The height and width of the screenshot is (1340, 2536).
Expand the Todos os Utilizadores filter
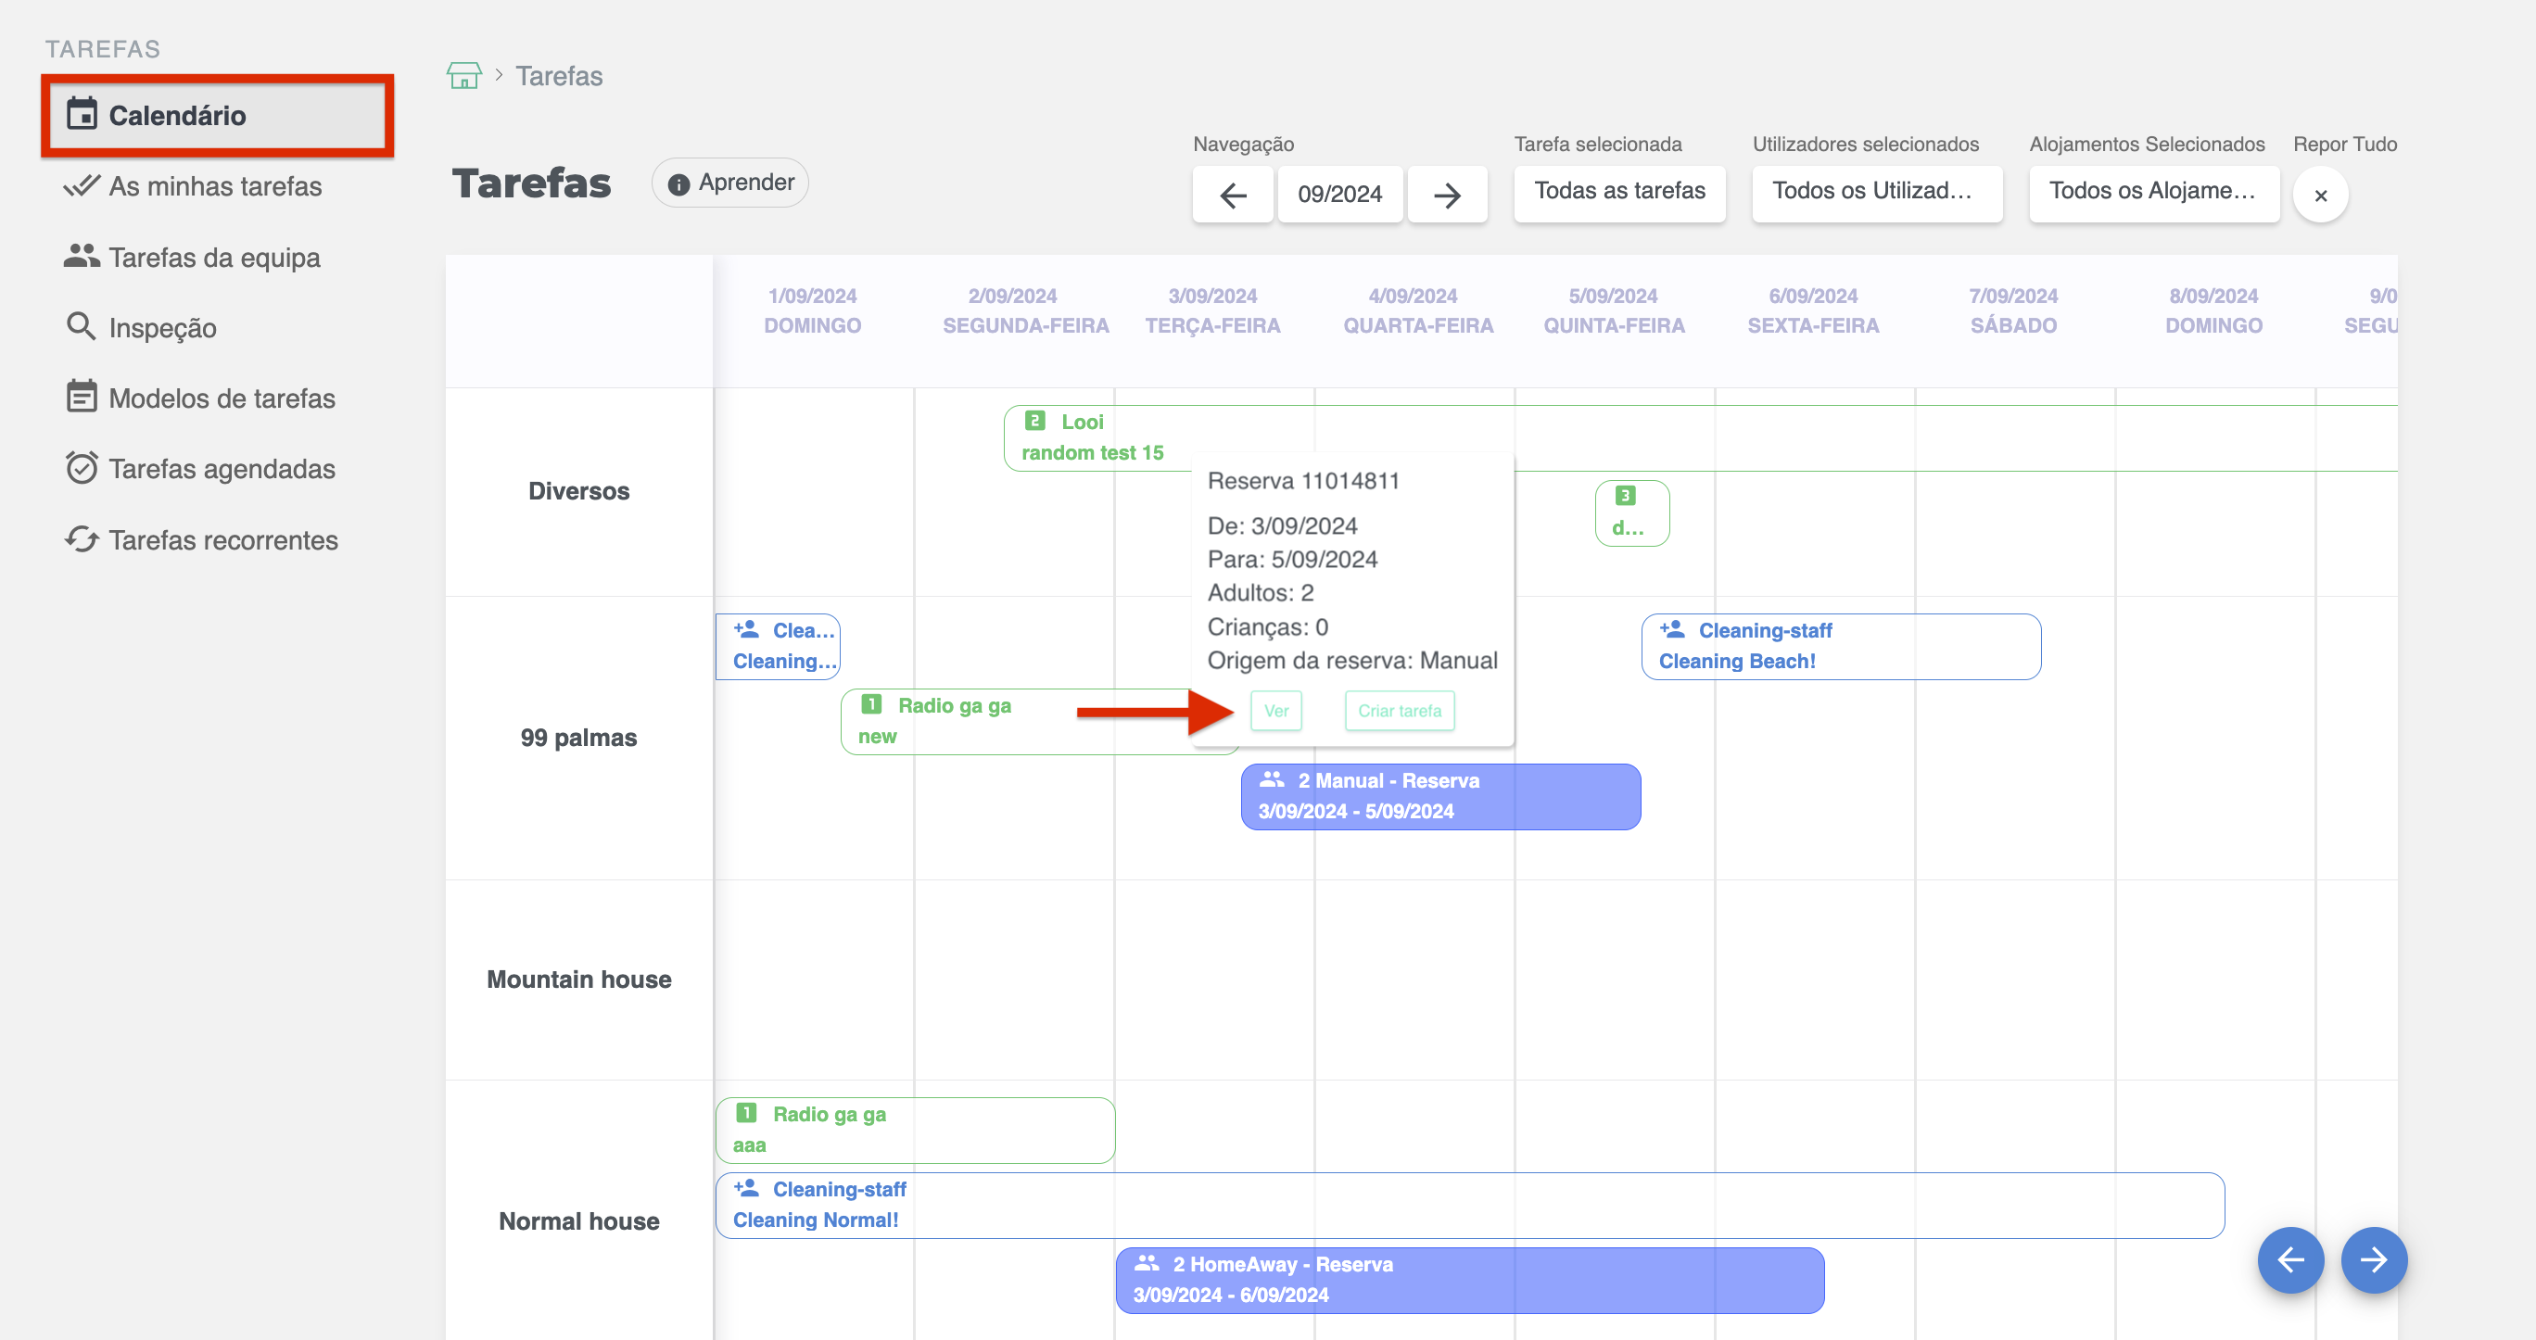pos(1875,192)
